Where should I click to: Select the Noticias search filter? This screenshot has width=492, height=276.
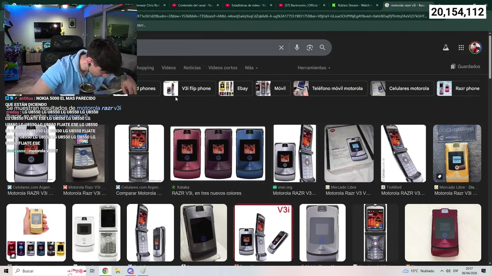pos(192,67)
